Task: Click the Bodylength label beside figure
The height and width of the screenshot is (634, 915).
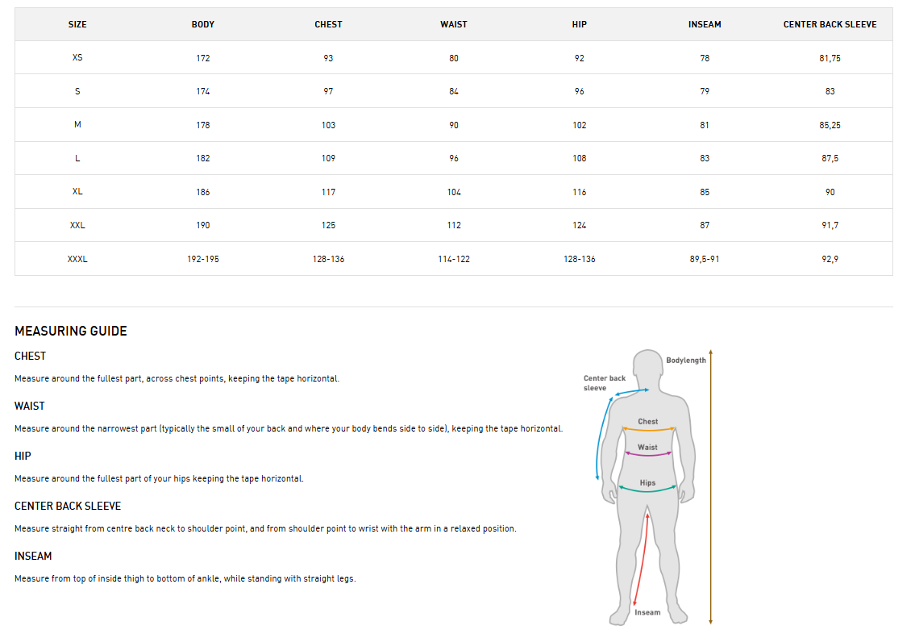Action: pos(686,360)
